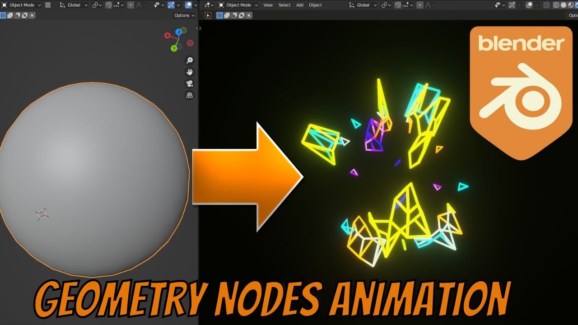Screen dimensions: 578x325
Task: Toggle Show Overlays button in left viewport
Action: pyautogui.click(x=188, y=5)
